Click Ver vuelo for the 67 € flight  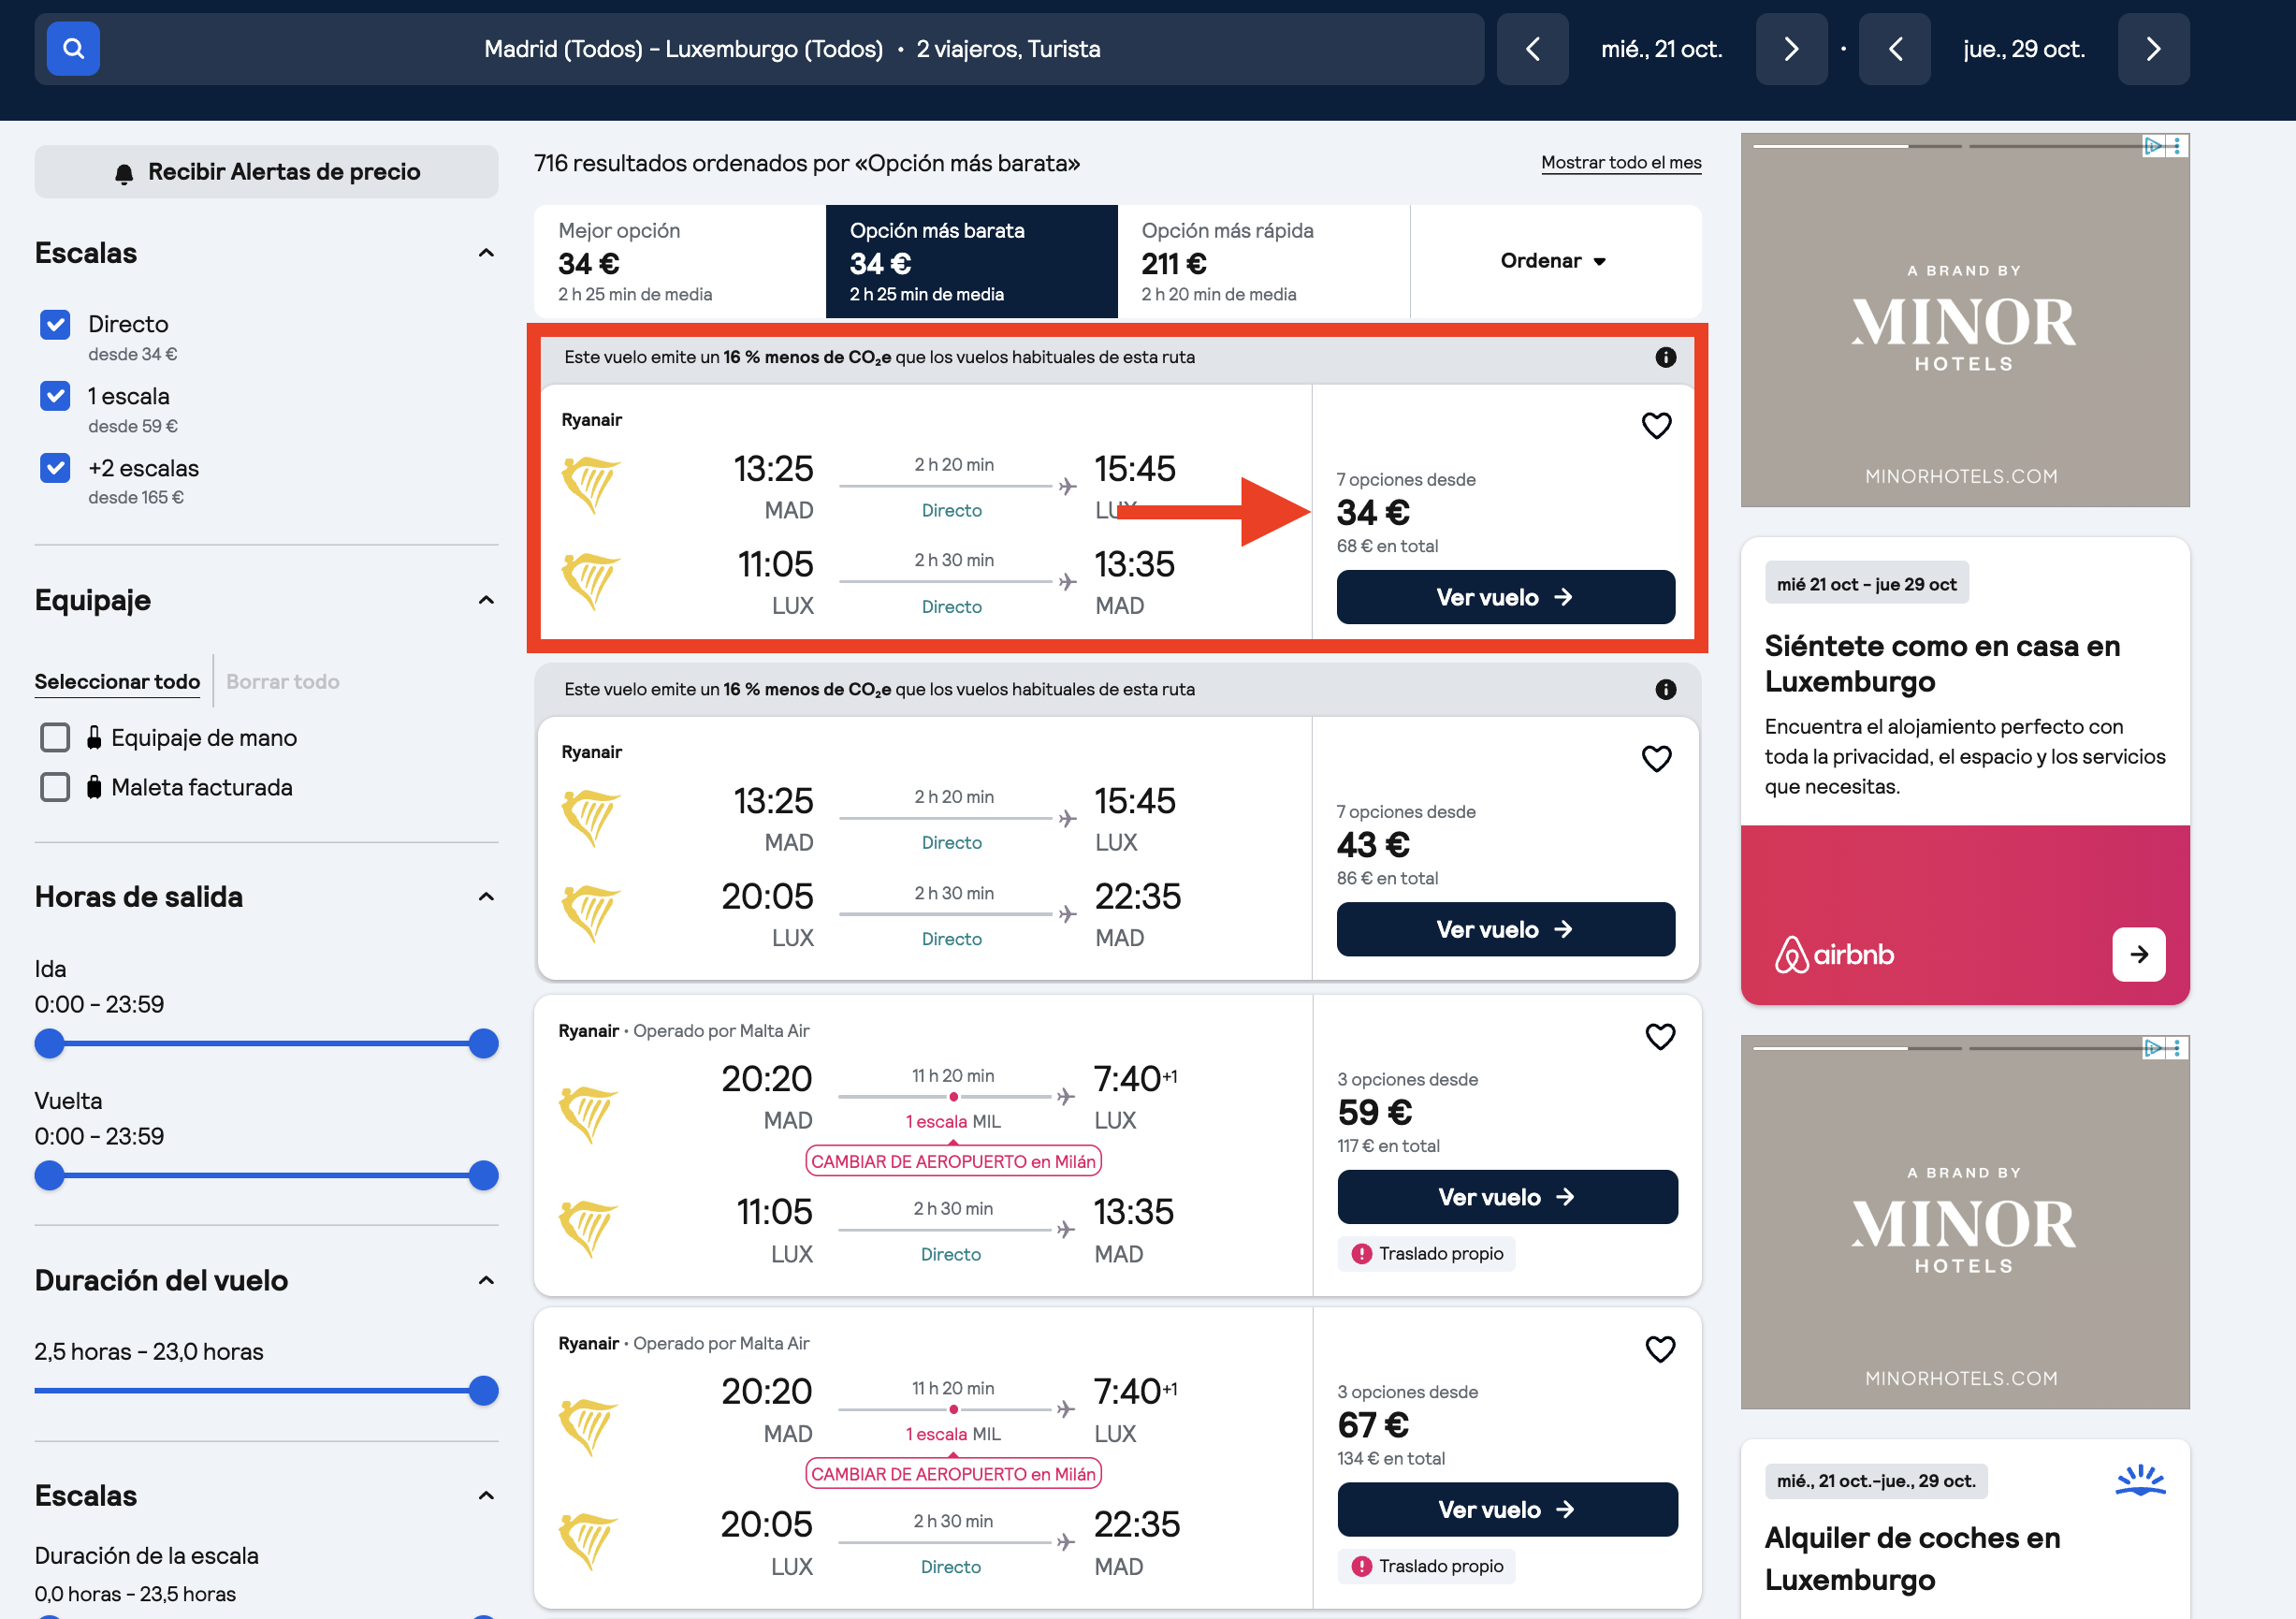click(1507, 1509)
